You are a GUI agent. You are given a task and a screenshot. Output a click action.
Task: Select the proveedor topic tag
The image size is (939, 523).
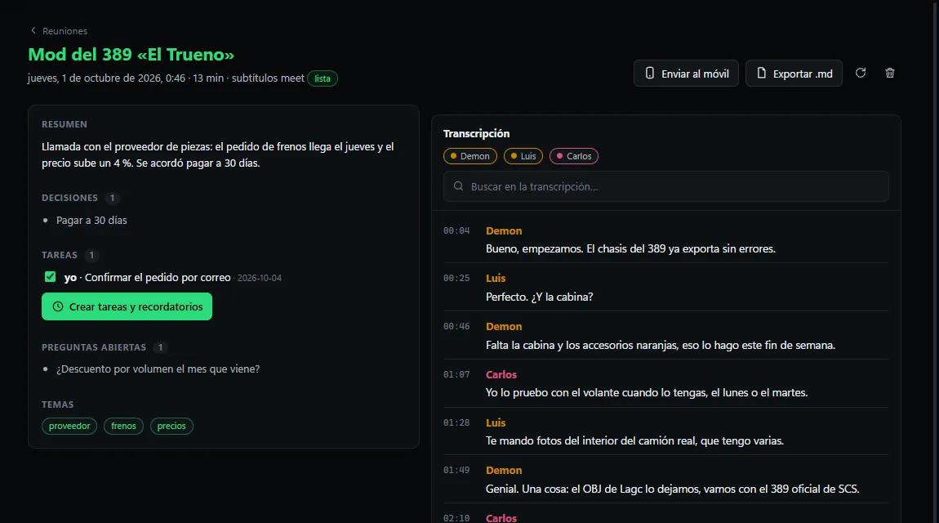tap(69, 426)
